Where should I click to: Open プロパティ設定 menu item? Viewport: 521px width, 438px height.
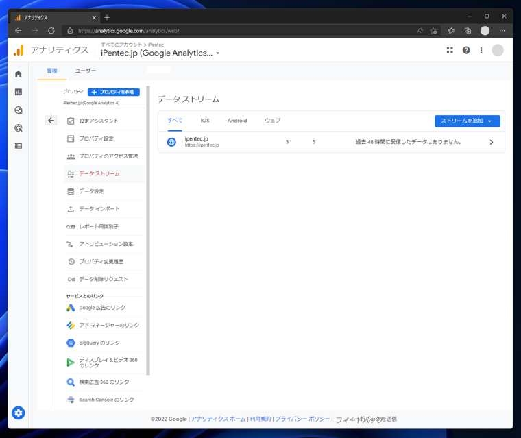104,138
